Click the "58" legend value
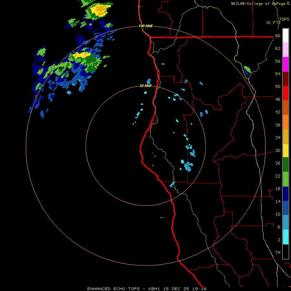Viewport: 291px width, 291px height. pos(278,61)
